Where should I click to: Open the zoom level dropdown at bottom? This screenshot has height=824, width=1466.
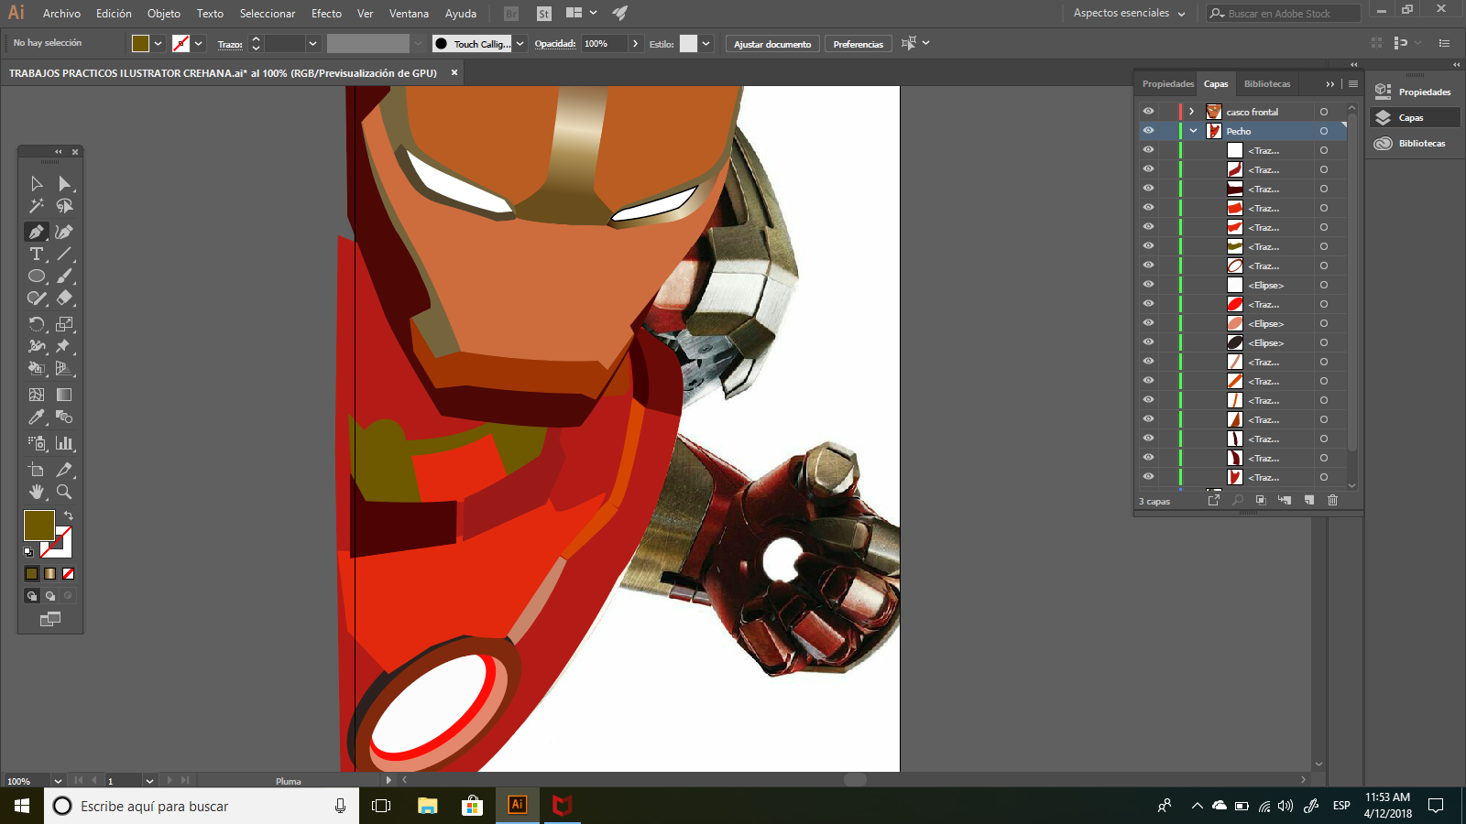click(x=58, y=781)
